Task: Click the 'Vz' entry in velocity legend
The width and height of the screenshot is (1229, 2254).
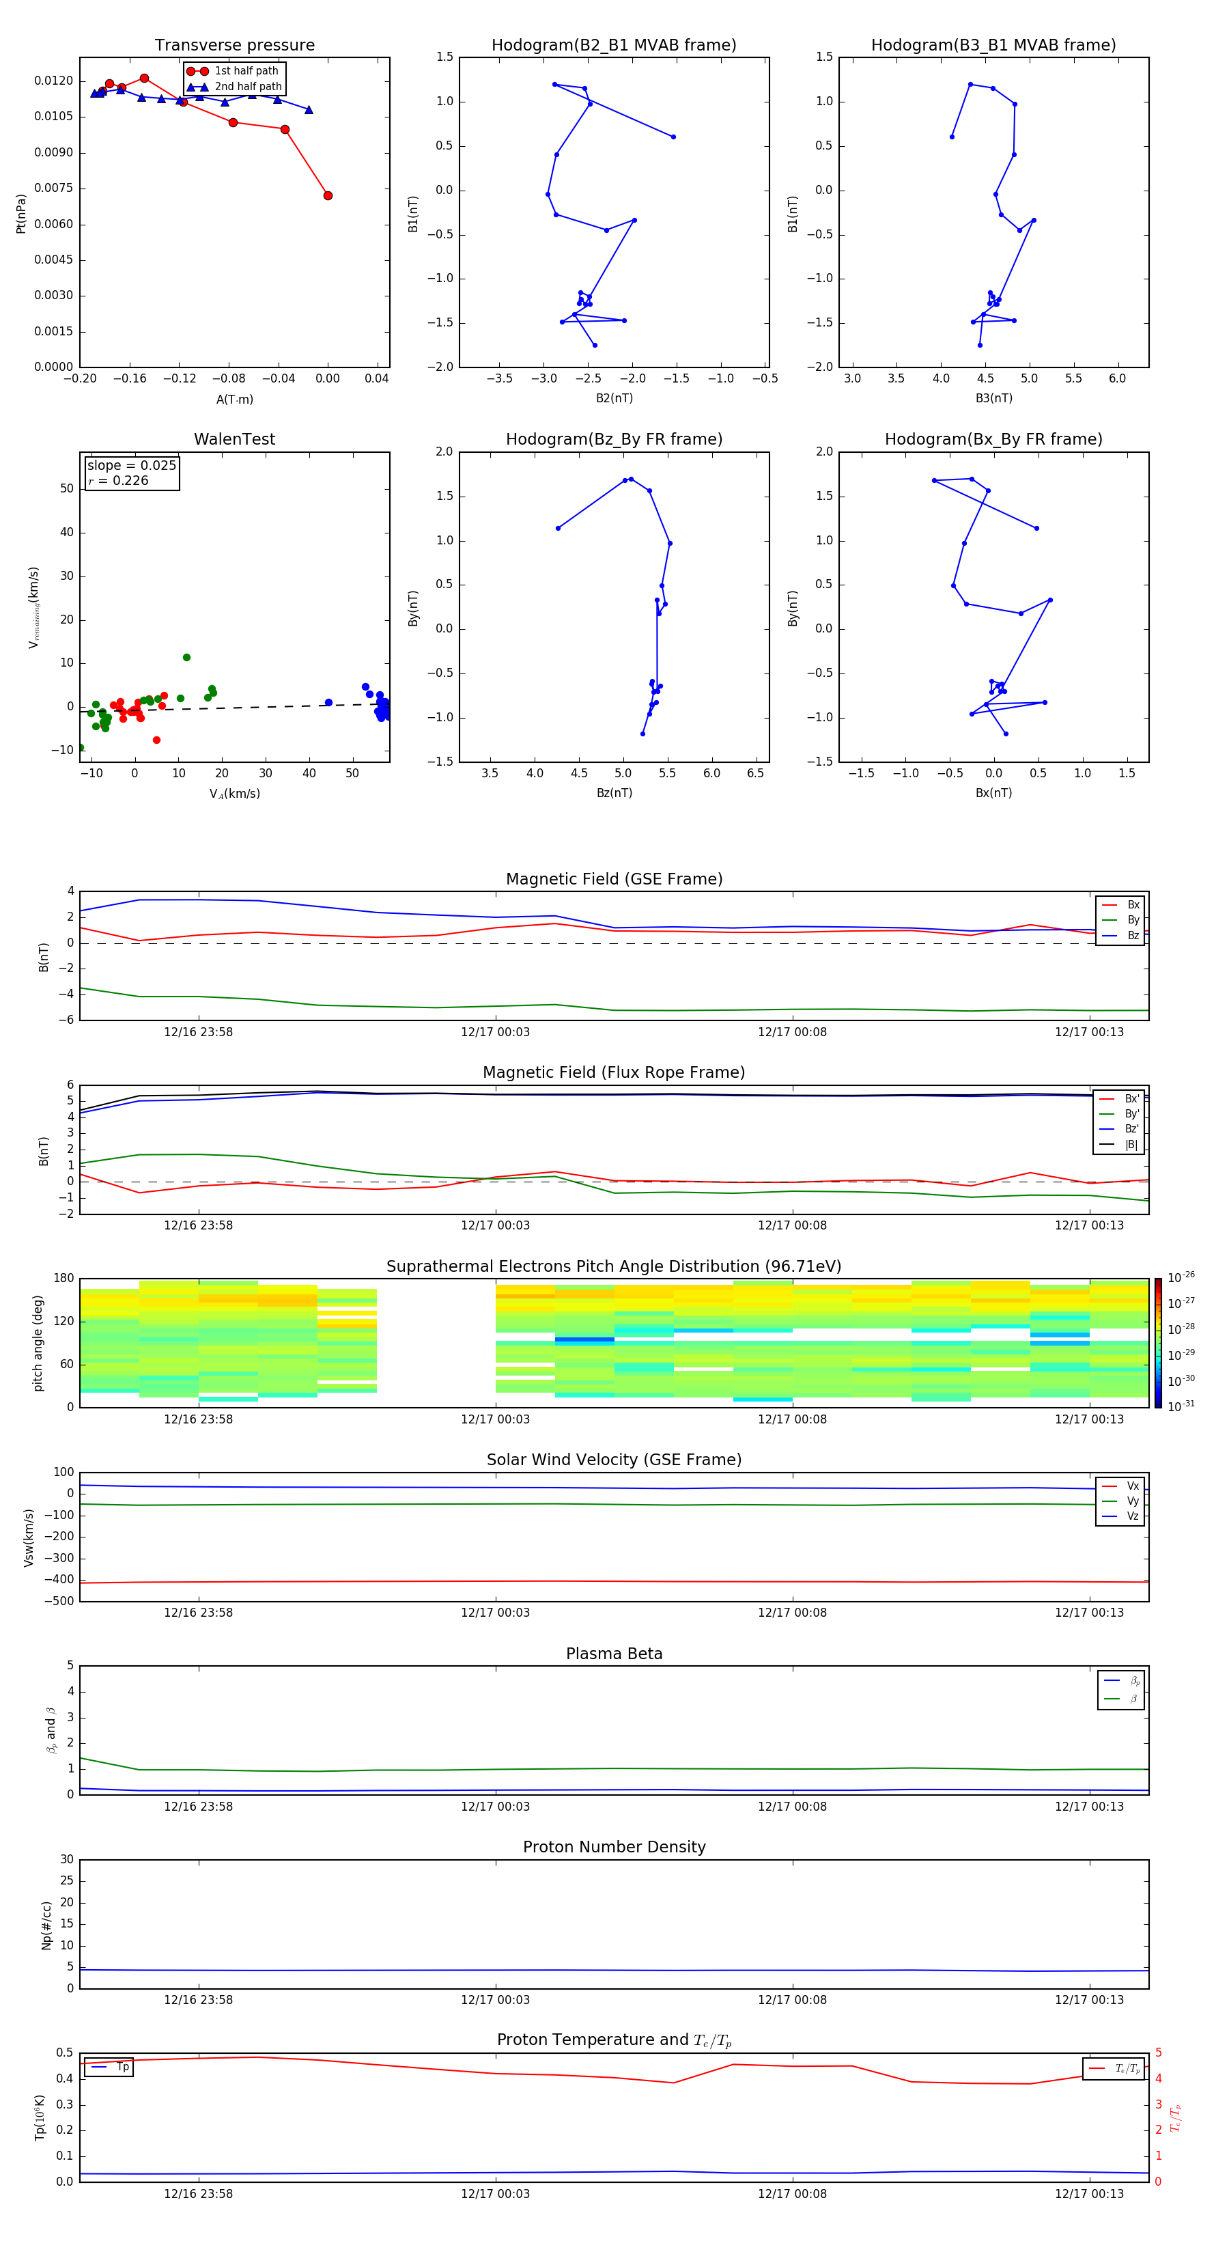Action: (x=1120, y=1516)
